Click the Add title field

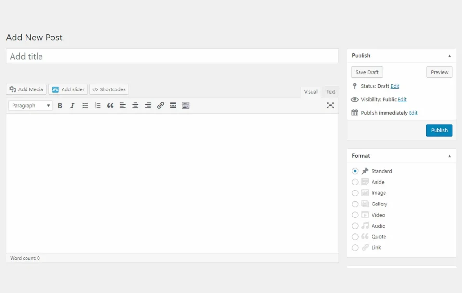tap(172, 56)
